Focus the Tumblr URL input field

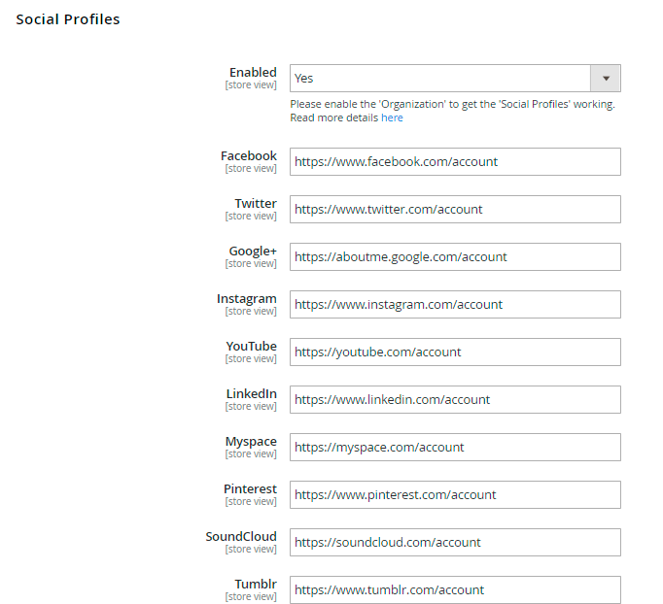(455, 590)
